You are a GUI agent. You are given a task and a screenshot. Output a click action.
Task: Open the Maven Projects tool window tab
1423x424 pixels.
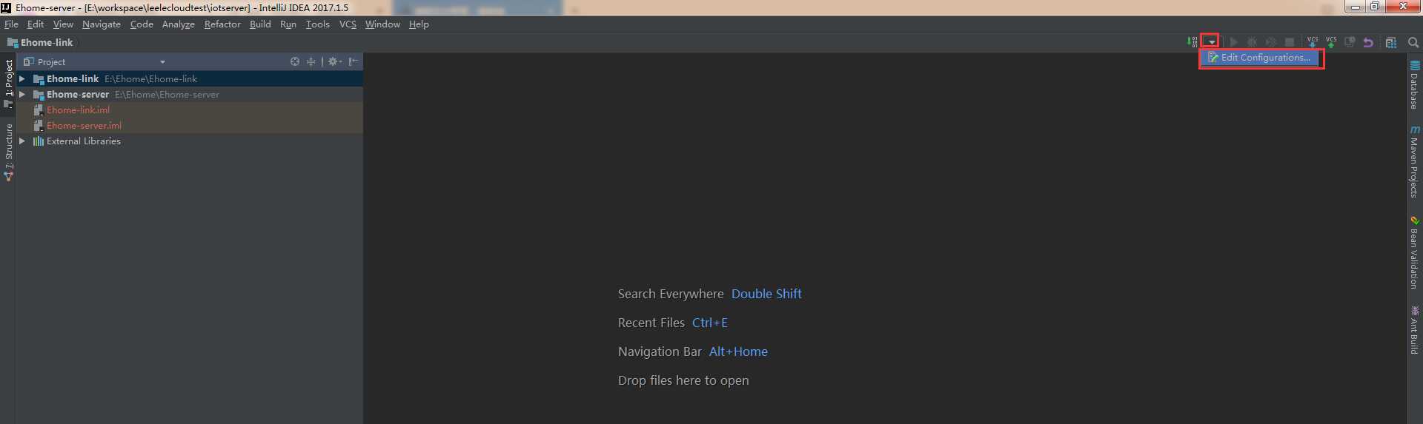1414,161
